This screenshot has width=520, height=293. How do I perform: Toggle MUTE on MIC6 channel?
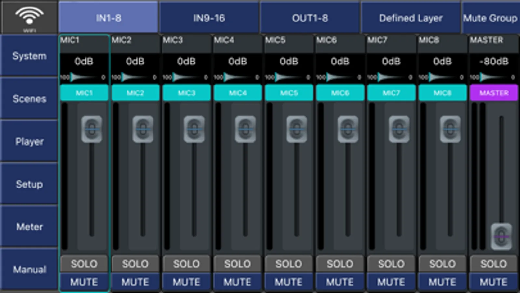pyautogui.click(x=340, y=282)
